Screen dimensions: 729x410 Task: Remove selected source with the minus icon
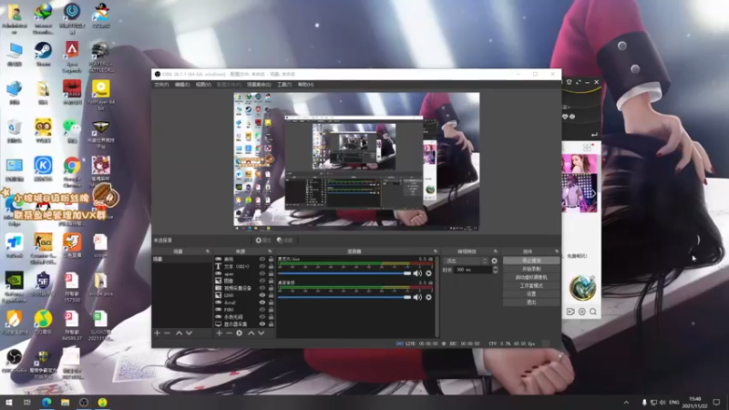click(229, 333)
